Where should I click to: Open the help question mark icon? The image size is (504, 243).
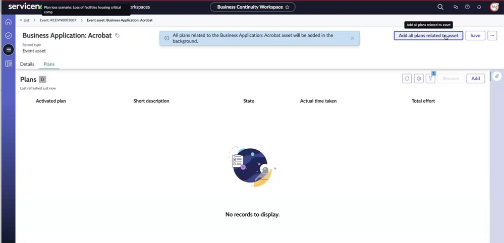tap(467, 7)
